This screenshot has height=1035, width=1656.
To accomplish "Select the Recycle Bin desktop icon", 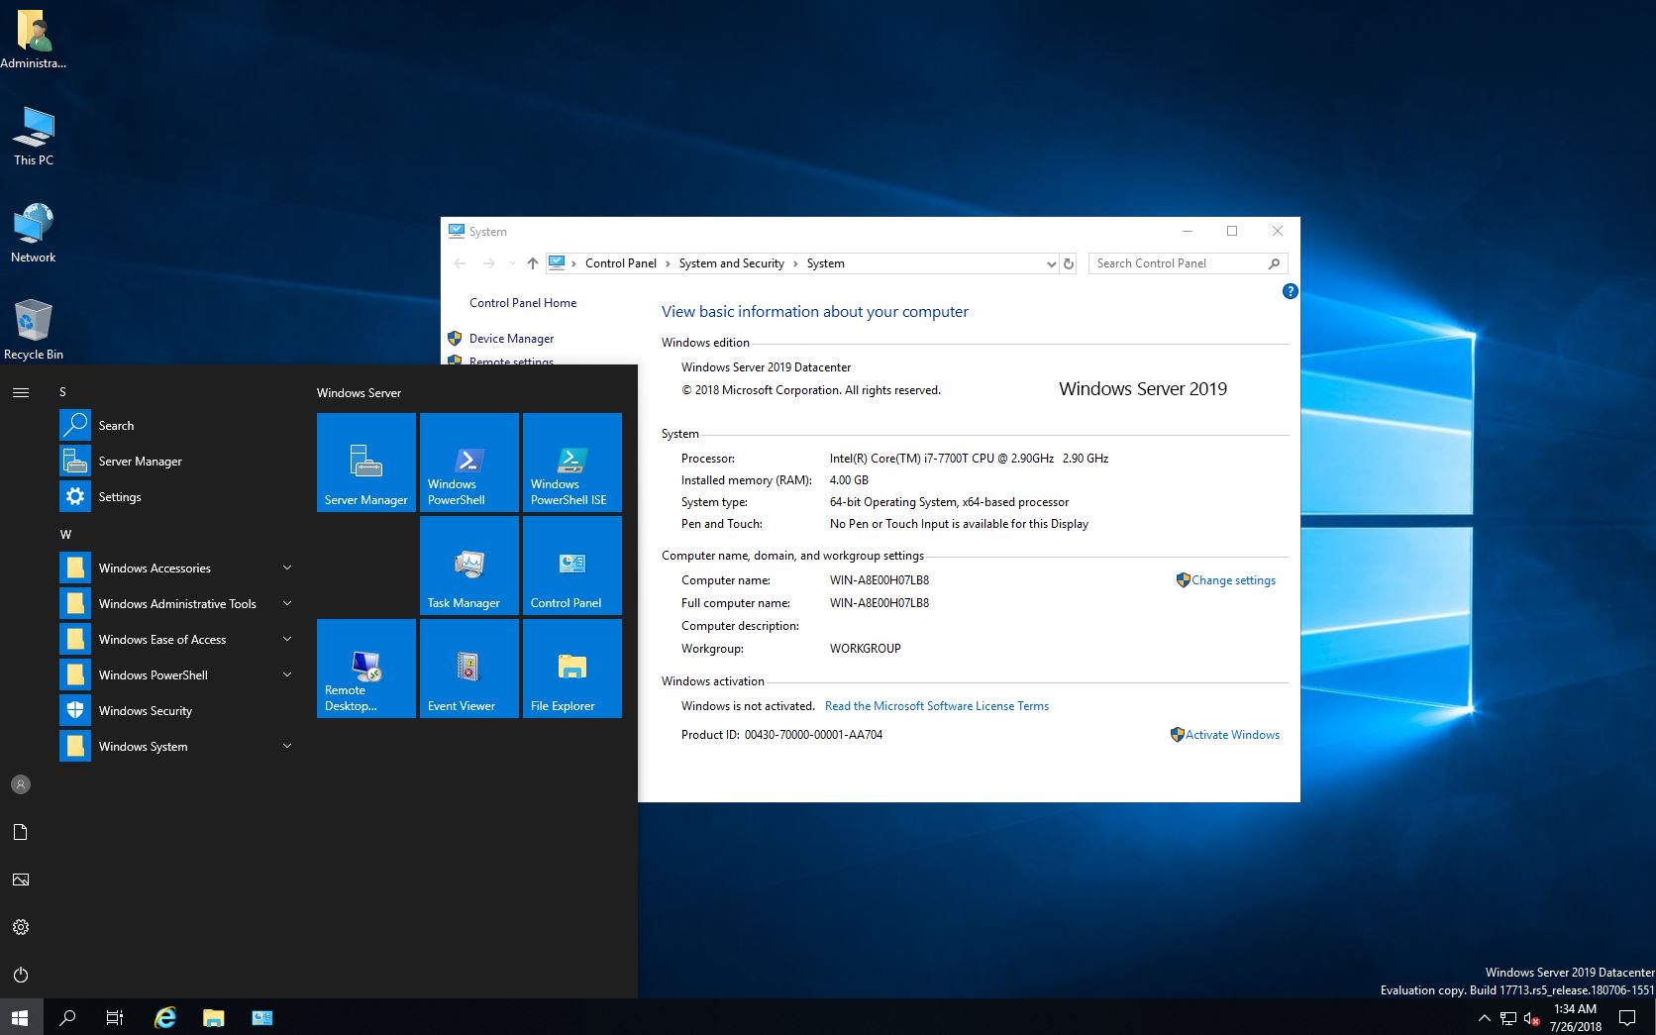I will pyautogui.click(x=34, y=331).
